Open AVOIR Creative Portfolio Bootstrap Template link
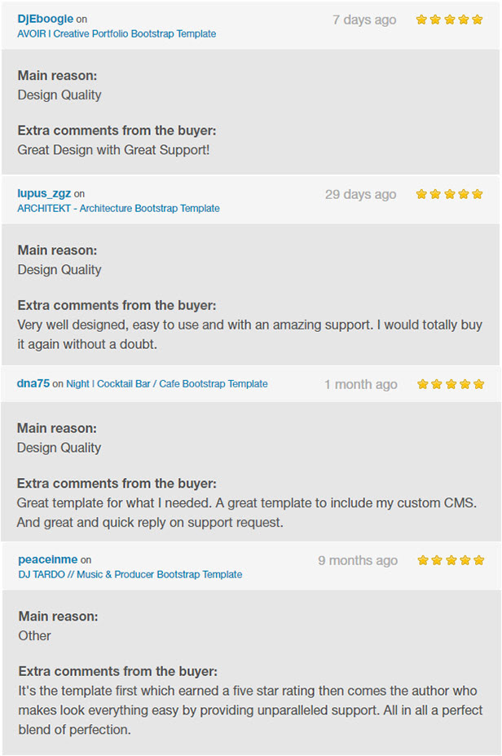 coord(117,33)
